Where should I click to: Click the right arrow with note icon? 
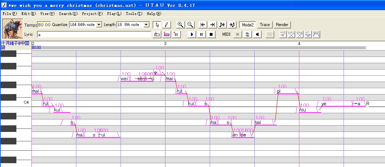click(232, 25)
